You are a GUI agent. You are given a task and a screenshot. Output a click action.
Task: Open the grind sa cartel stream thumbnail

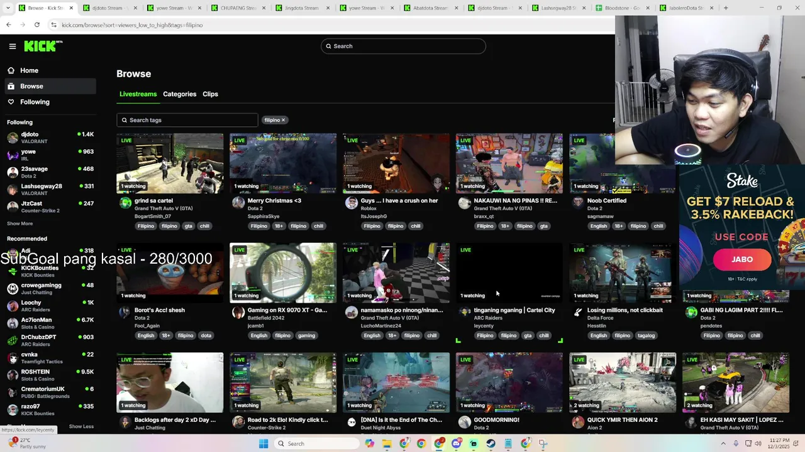click(170, 163)
